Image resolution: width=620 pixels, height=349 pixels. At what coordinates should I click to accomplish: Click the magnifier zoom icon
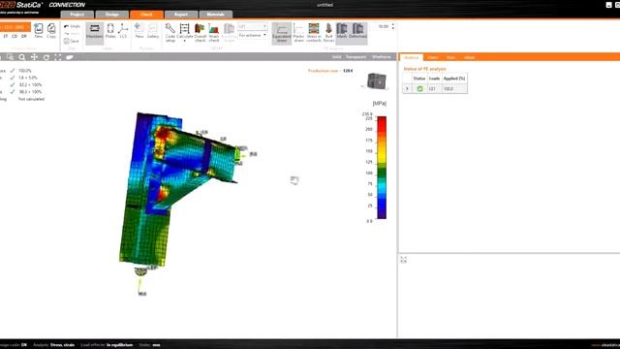[x=22, y=57]
